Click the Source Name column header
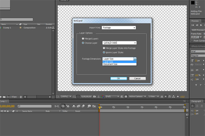The height and width of the screenshot is (136, 205). point(27,111)
